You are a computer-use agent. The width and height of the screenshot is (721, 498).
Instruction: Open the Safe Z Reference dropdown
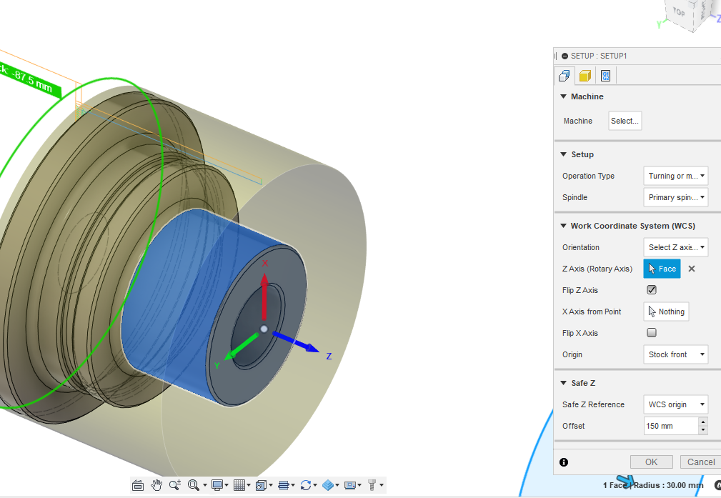tap(675, 404)
